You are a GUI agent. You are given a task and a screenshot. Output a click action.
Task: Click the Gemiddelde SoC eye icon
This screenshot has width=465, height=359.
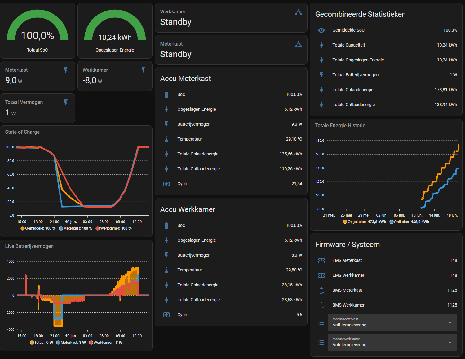coord(321,30)
